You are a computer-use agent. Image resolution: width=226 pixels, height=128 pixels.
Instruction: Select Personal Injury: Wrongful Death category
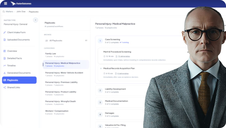coord(66,103)
